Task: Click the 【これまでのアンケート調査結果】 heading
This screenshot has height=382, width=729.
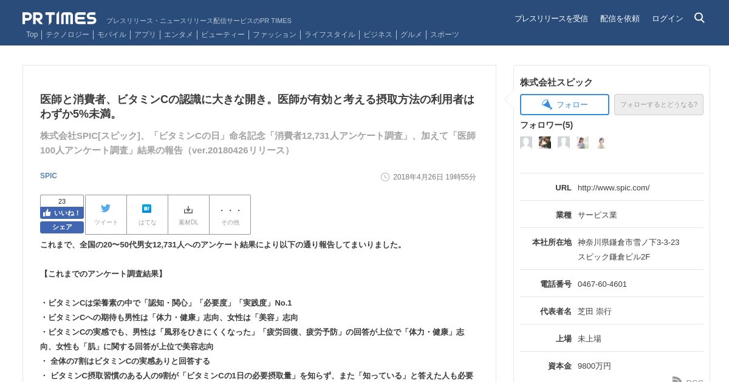Action: click(x=103, y=274)
